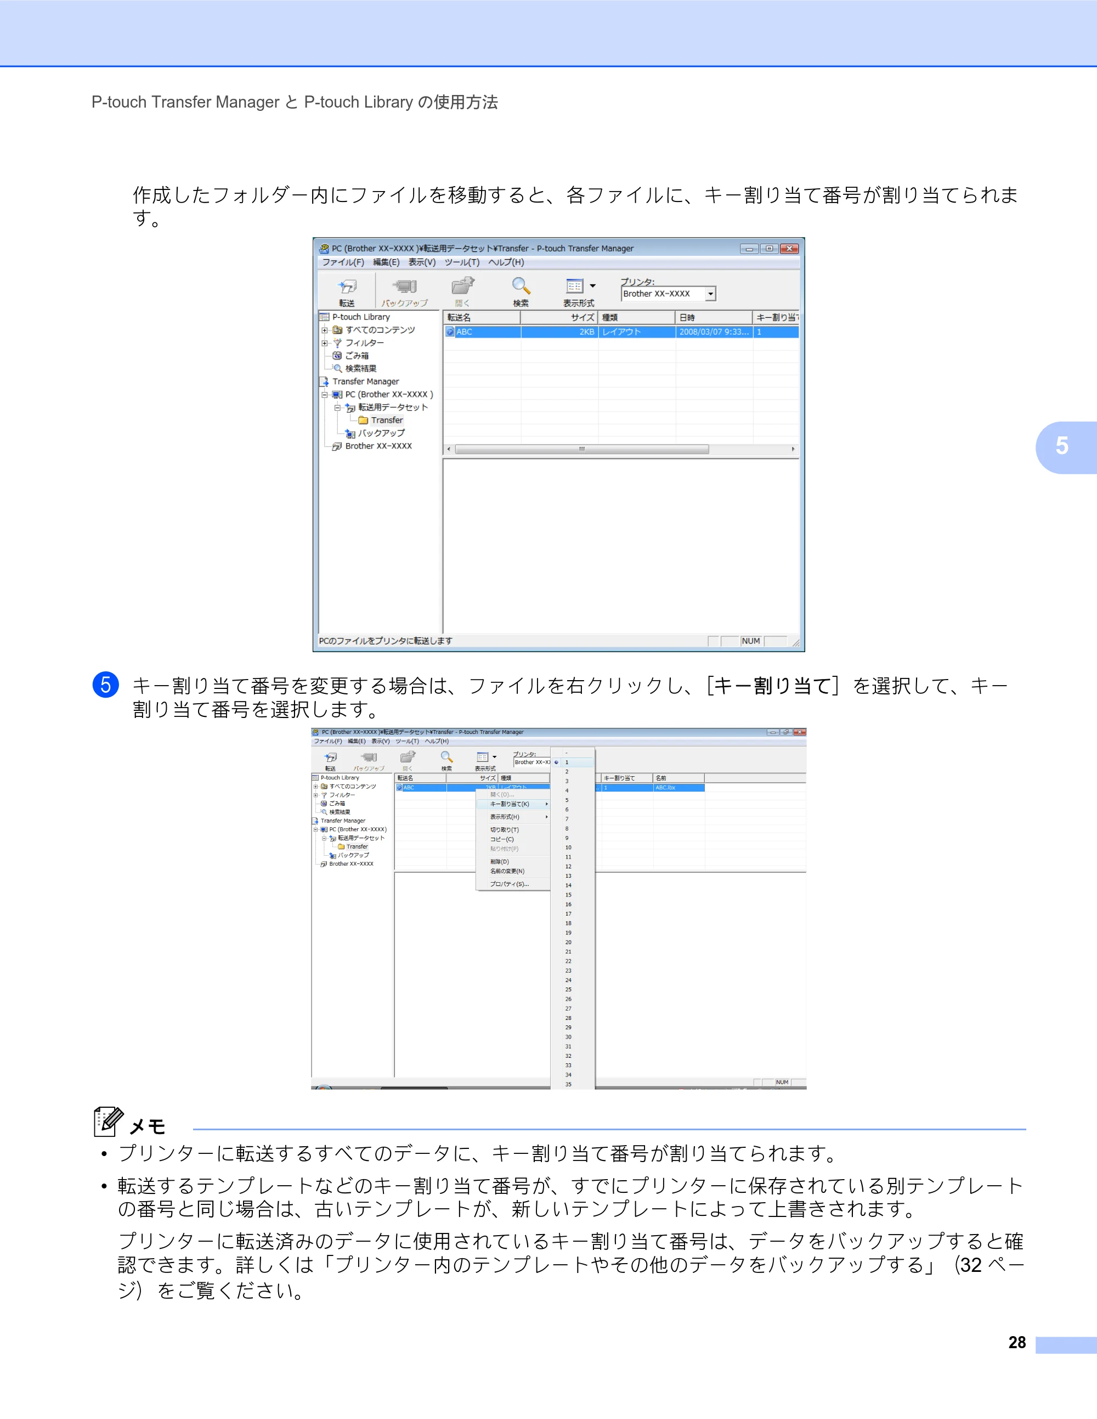Click the 表示形式 view icon in the lower screenshot
Screen dimensions: 1097x1419
coord(482,757)
